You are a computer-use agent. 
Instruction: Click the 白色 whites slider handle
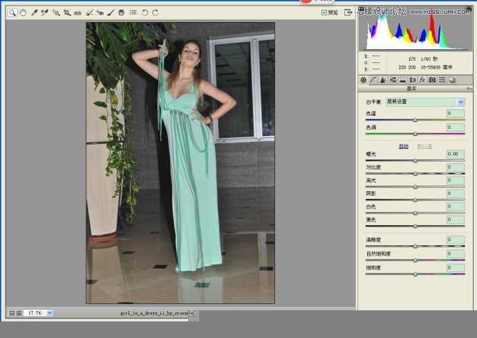415,213
